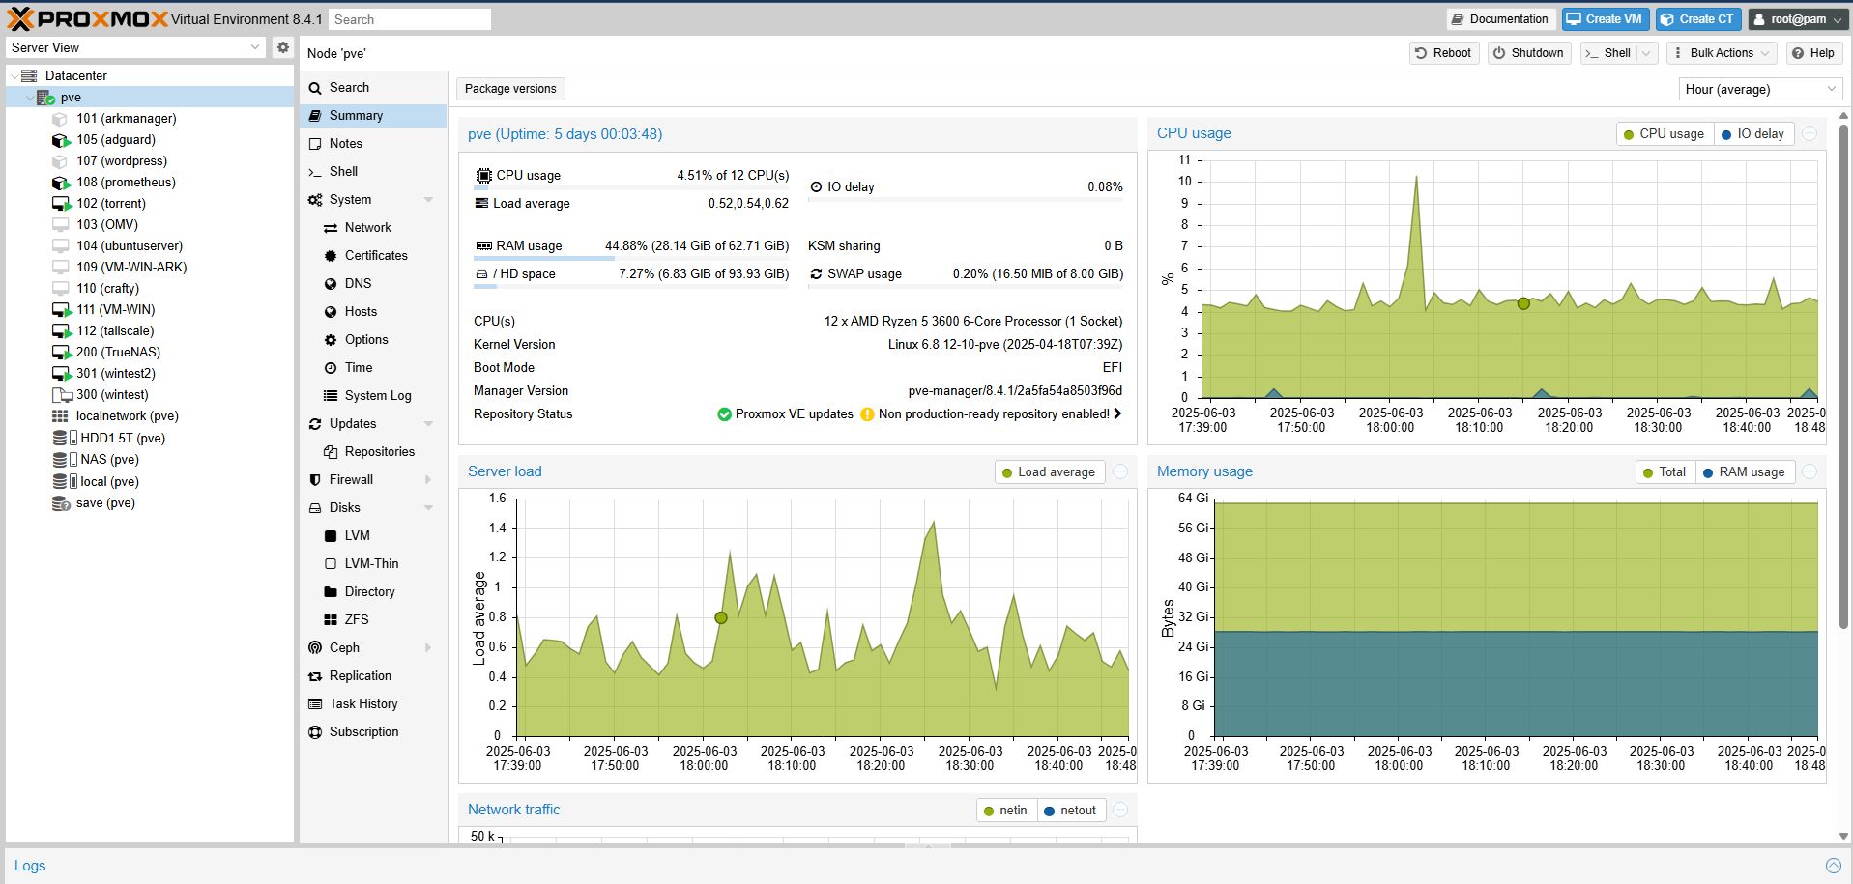Open the Bulk Actions dropdown
Image resolution: width=1853 pixels, height=884 pixels.
click(x=1721, y=53)
